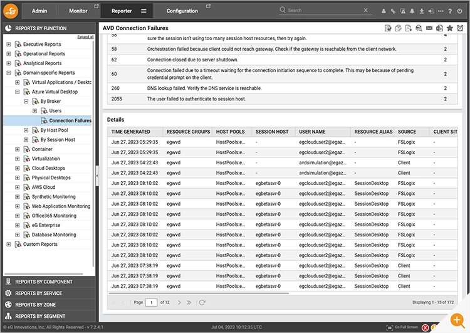Click the bell notifications icon

coord(412,11)
